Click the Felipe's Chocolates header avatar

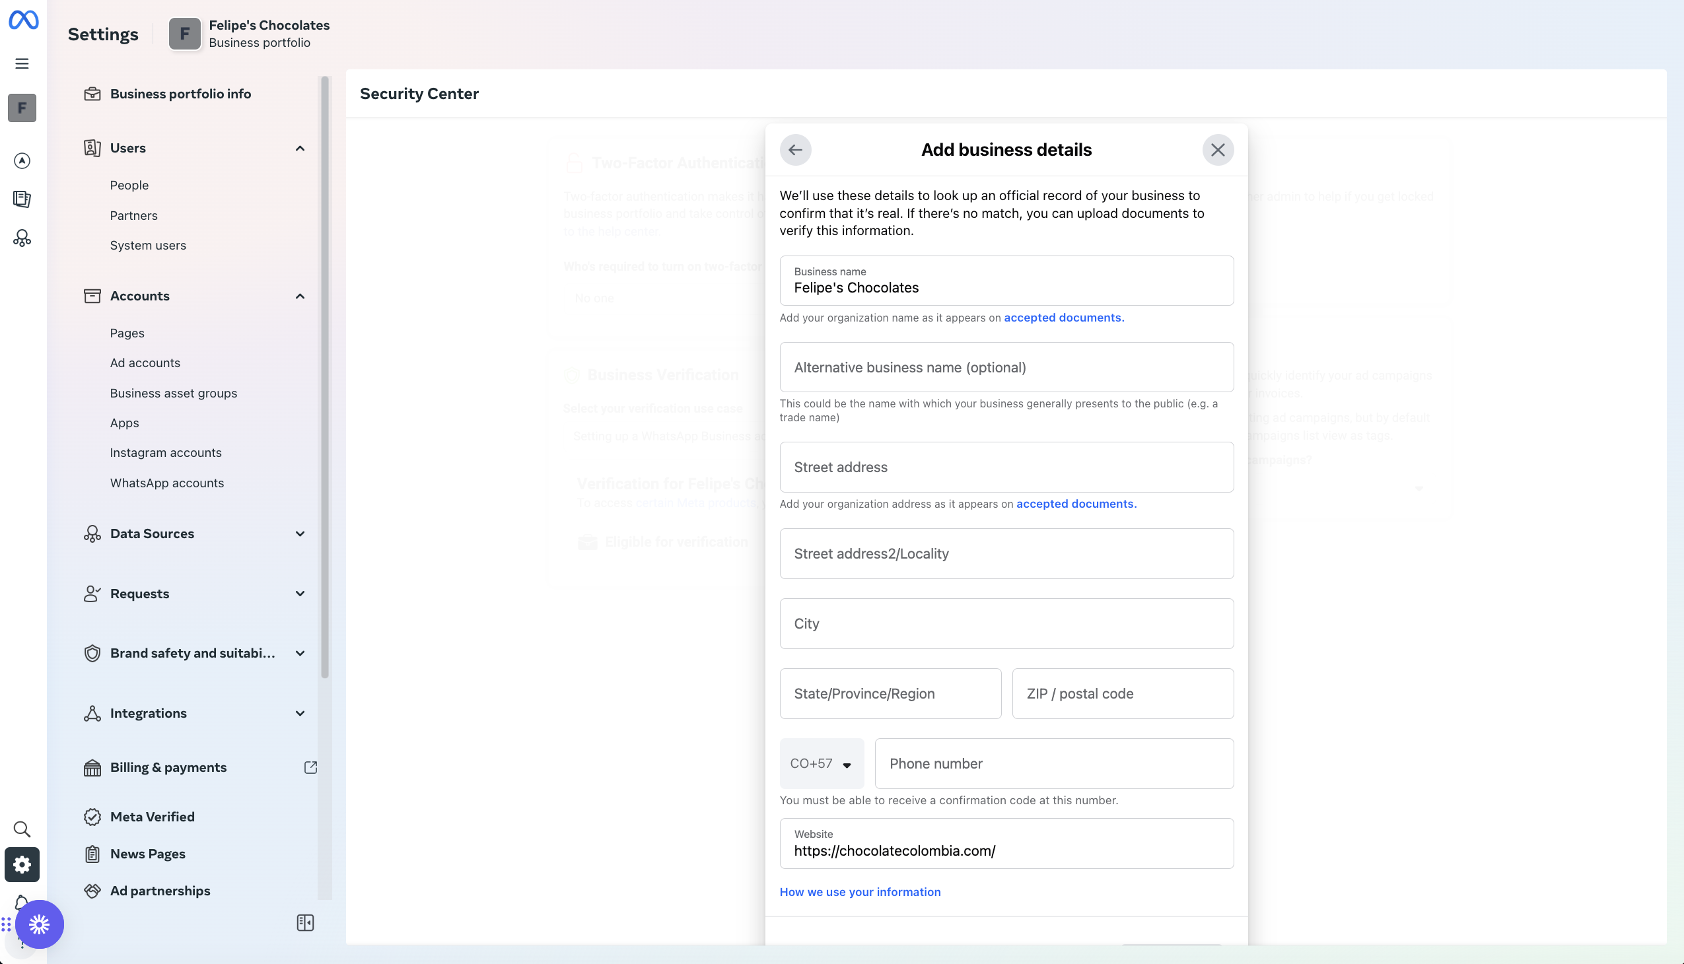(185, 34)
